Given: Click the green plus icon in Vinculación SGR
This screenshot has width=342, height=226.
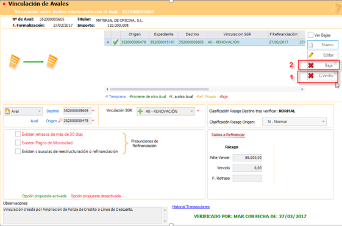Looking at the screenshot, I should 140,111.
